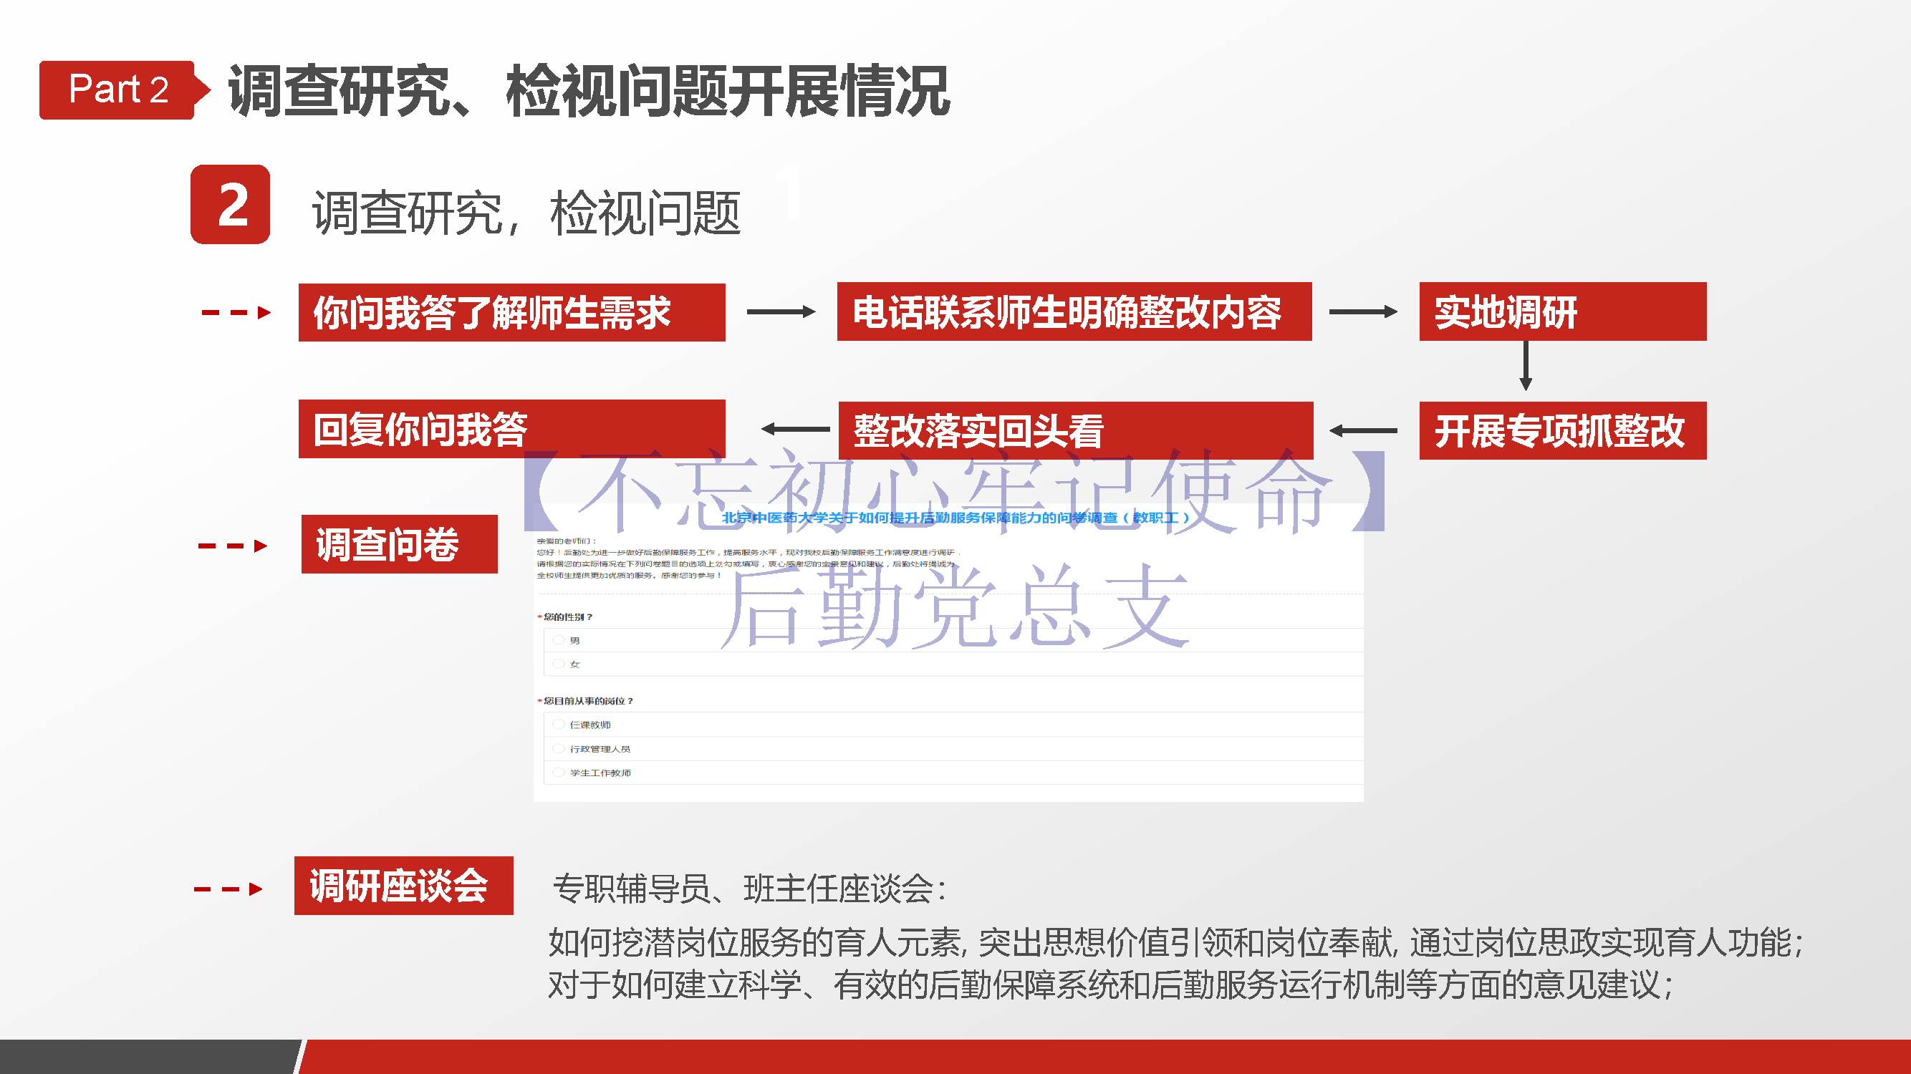Click dashed red arrow beside 调研座谈会
Image resolution: width=1911 pixels, height=1074 pixels.
tap(228, 889)
